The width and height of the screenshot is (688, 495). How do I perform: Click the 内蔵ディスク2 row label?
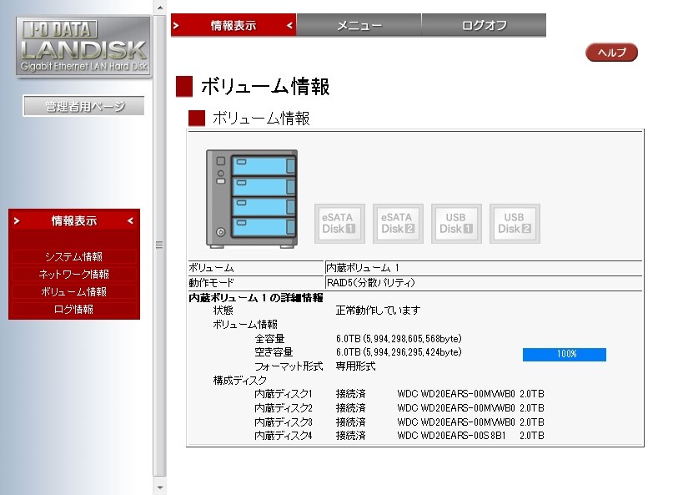coord(284,408)
